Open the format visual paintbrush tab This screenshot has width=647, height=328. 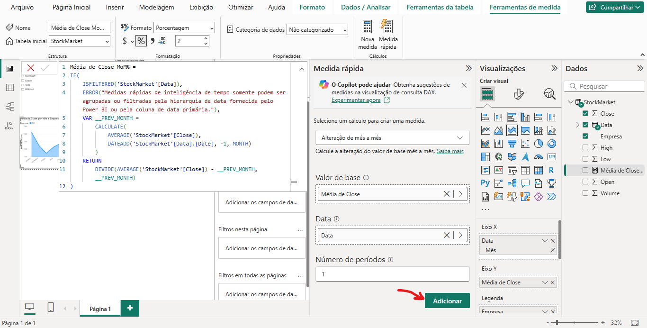coord(519,94)
